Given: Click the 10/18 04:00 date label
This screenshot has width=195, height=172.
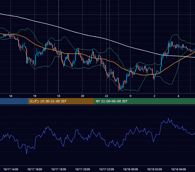Looking at the screenshot, I should (x=178, y=169).
